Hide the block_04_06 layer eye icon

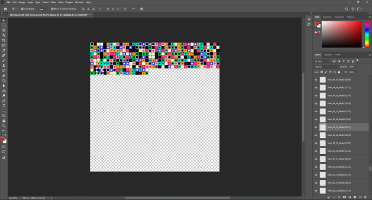tap(316, 88)
